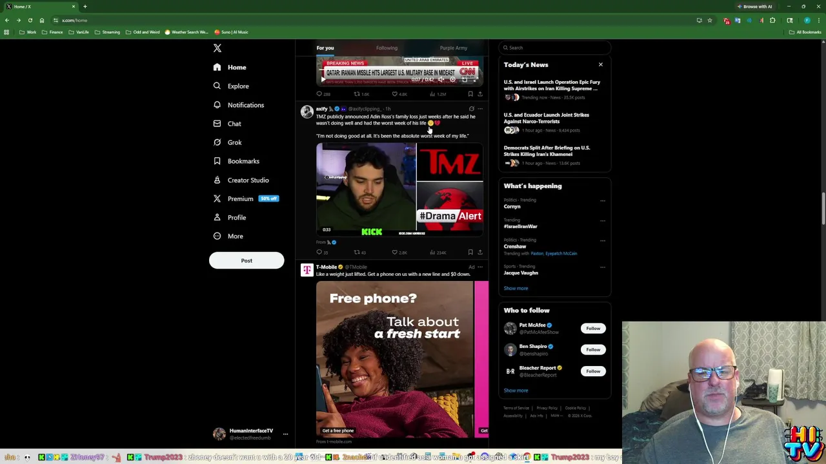Go to Home in X sidebar

(x=230, y=67)
